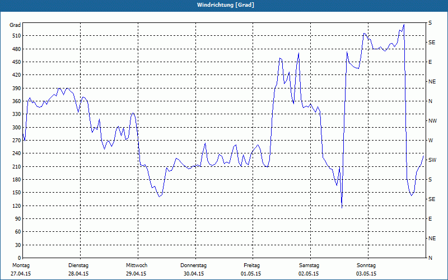
Task: Click the 480 value on the y-axis
Action: click(x=17, y=49)
